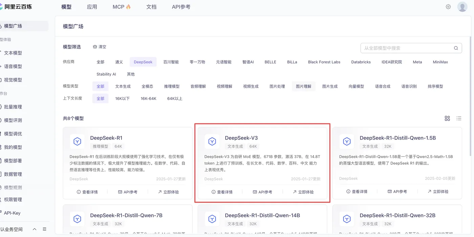Filter model type by 文本生成
The image size is (474, 237).
(x=123, y=86)
